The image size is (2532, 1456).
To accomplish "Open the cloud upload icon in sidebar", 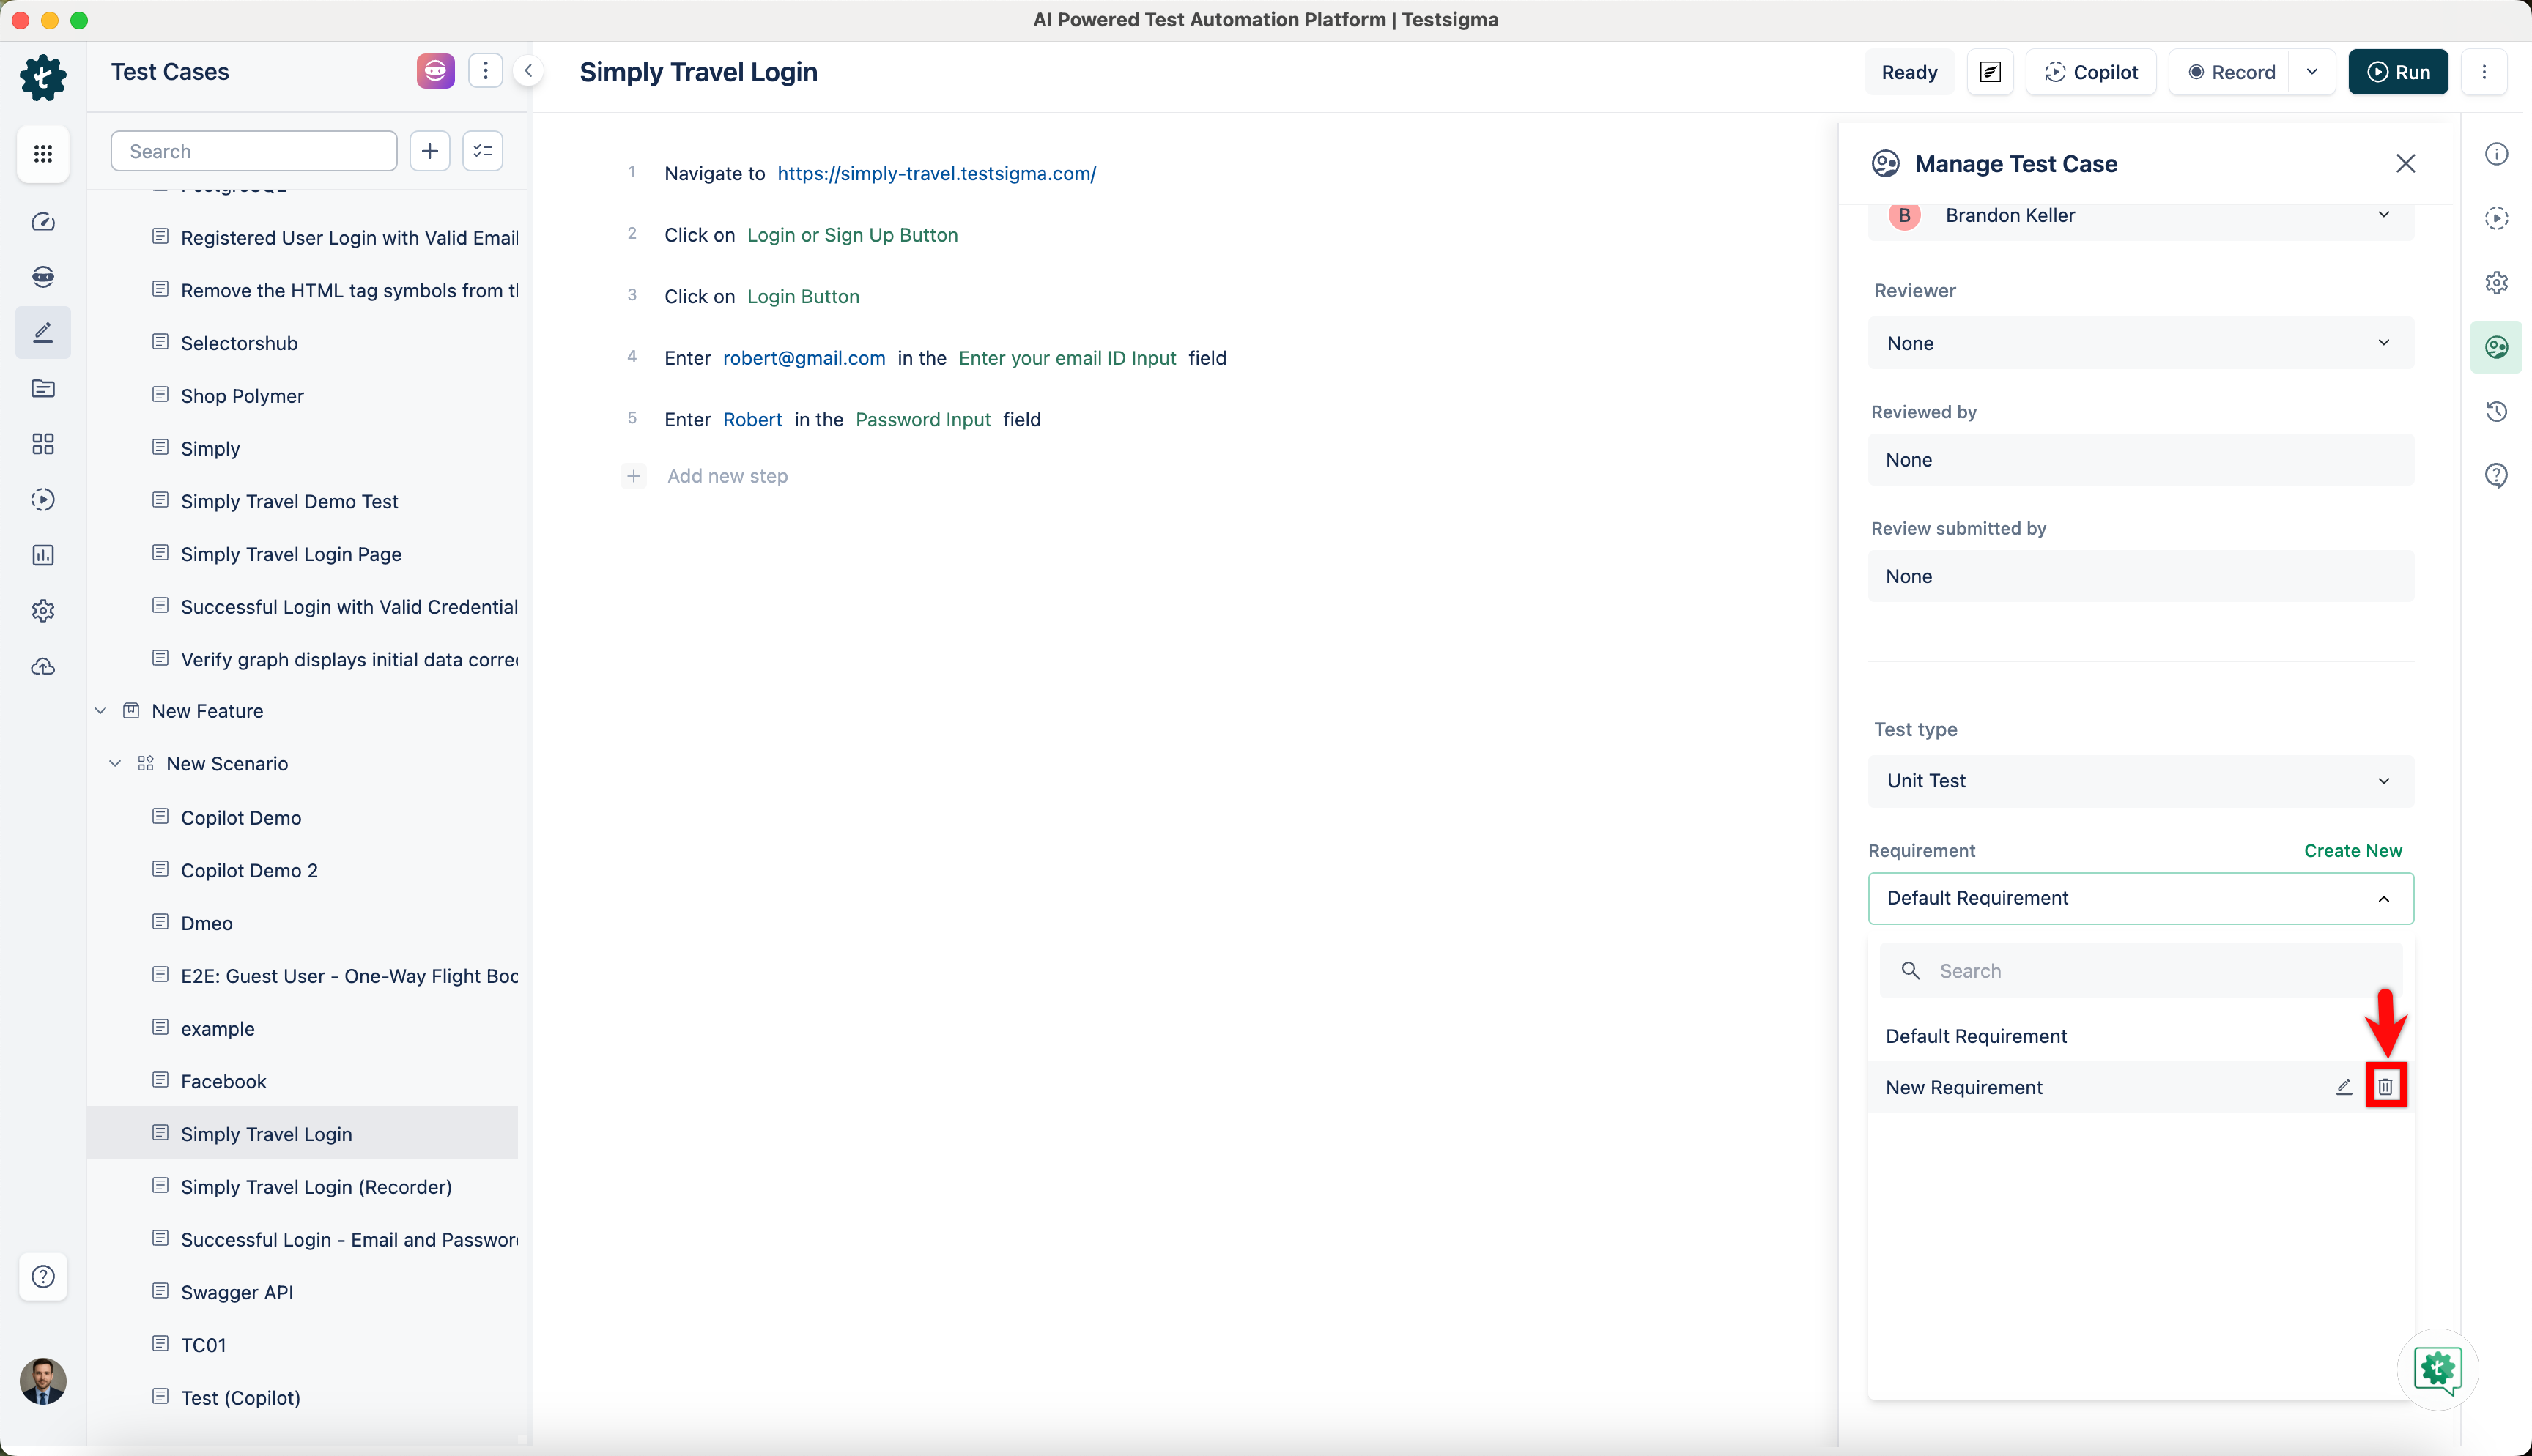I will pos(43,666).
